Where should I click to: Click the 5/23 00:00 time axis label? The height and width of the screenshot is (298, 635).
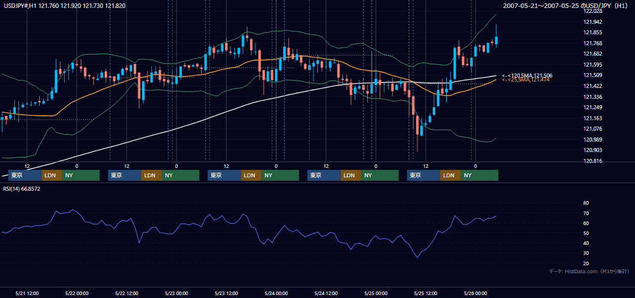[176, 293]
